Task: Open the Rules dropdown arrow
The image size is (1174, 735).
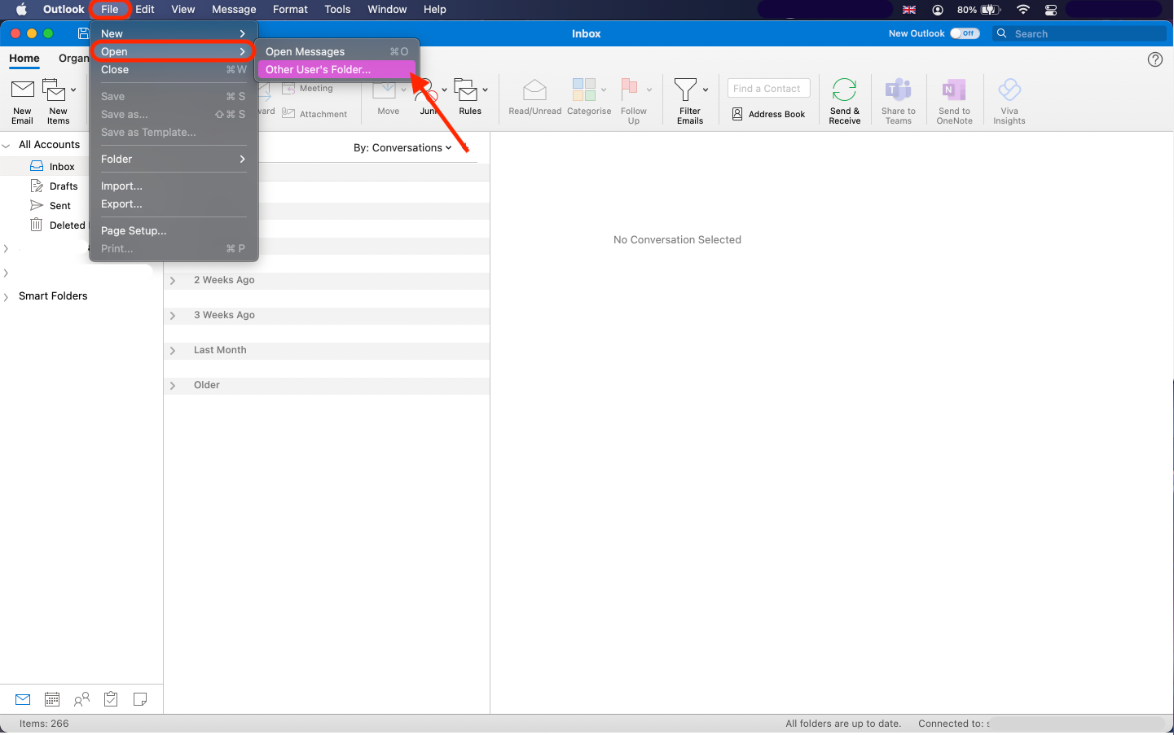Action: 486,90
